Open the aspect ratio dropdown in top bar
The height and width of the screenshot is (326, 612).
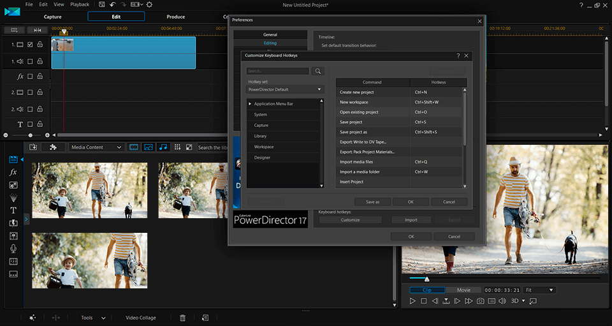click(136, 4)
